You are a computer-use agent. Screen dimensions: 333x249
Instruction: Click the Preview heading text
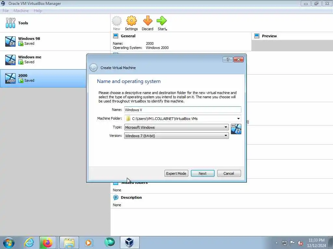(269, 36)
